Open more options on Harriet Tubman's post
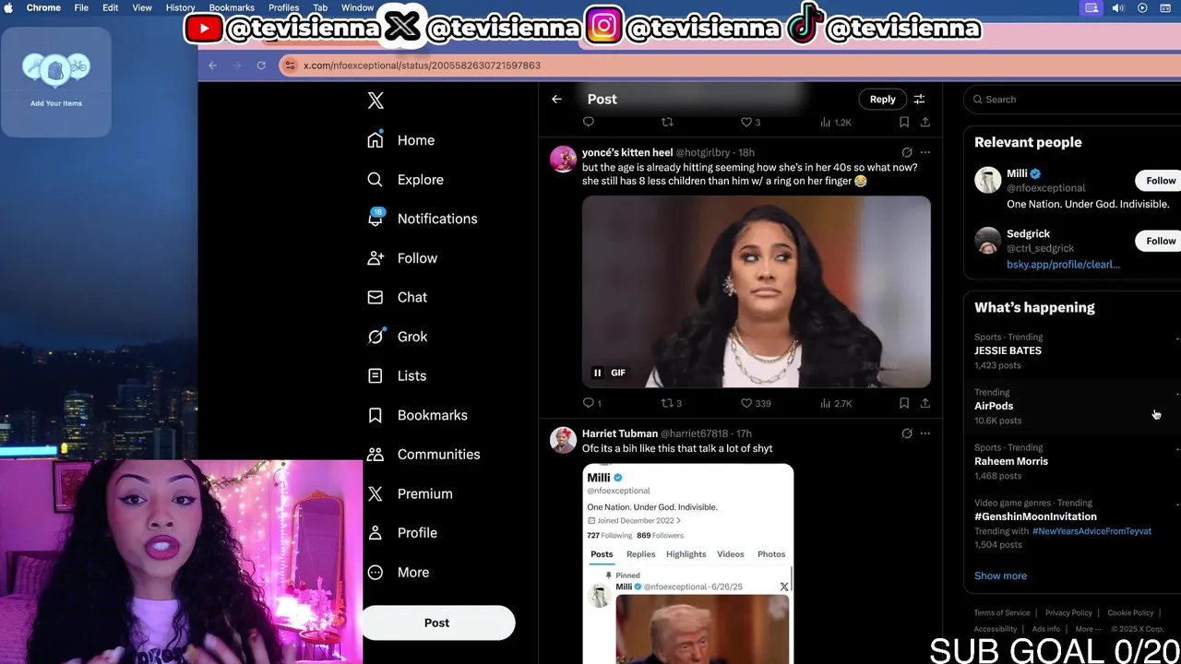The width and height of the screenshot is (1181, 664). click(925, 433)
